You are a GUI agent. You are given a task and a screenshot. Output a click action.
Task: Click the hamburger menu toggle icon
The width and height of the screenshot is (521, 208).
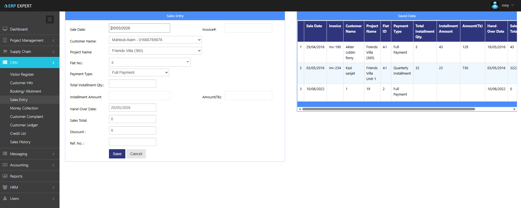click(50, 19)
